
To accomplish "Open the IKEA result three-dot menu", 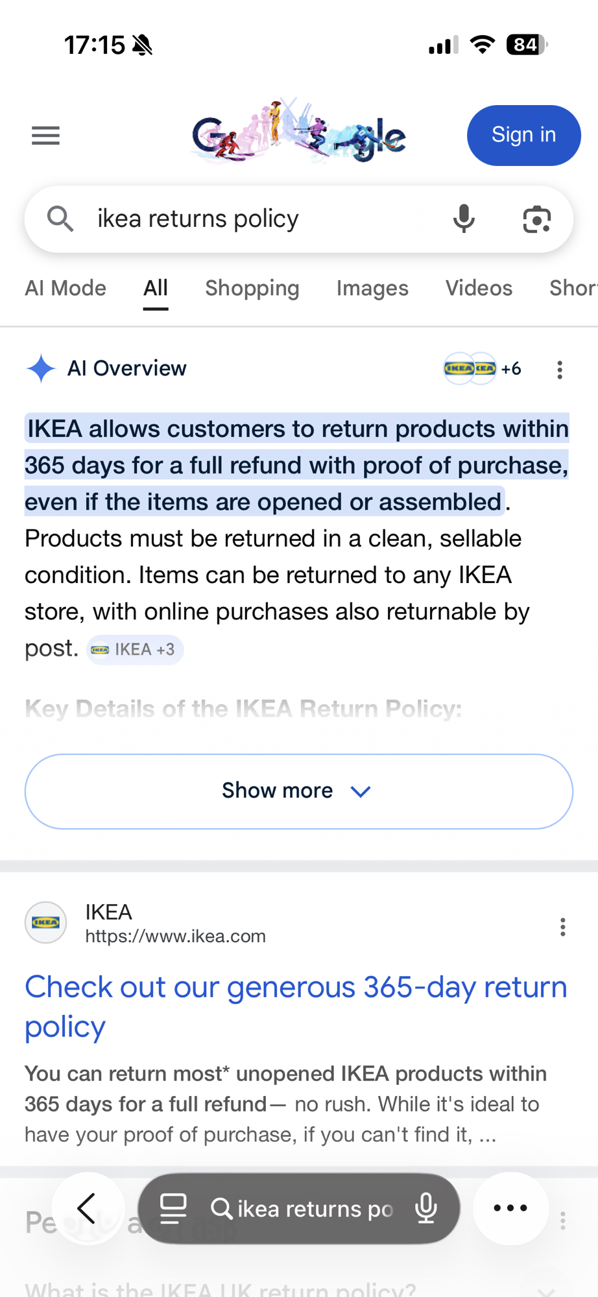I will pos(562,927).
